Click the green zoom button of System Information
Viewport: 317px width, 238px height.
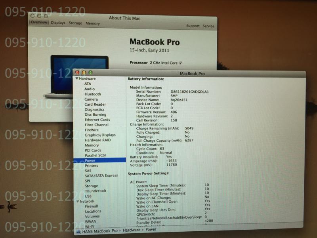(90, 72)
